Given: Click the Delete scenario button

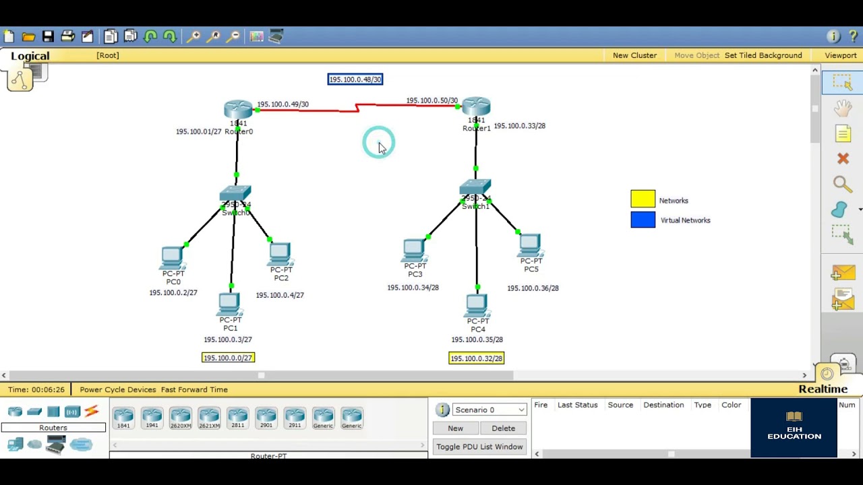Looking at the screenshot, I should (504, 428).
